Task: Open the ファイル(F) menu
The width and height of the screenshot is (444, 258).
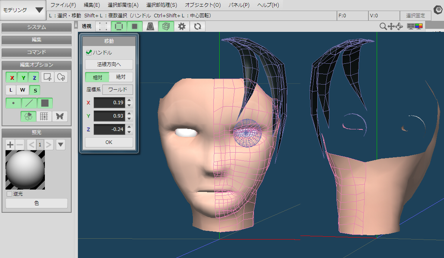Action: [x=63, y=5]
